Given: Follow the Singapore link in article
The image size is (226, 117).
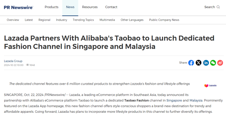Looking at the screenshot, I should [x=174, y=100].
